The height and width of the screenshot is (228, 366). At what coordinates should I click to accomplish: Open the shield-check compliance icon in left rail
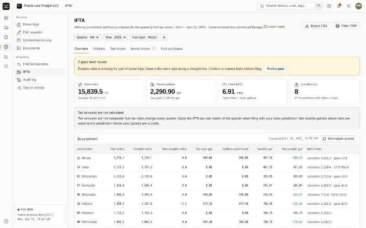pos(6,47)
